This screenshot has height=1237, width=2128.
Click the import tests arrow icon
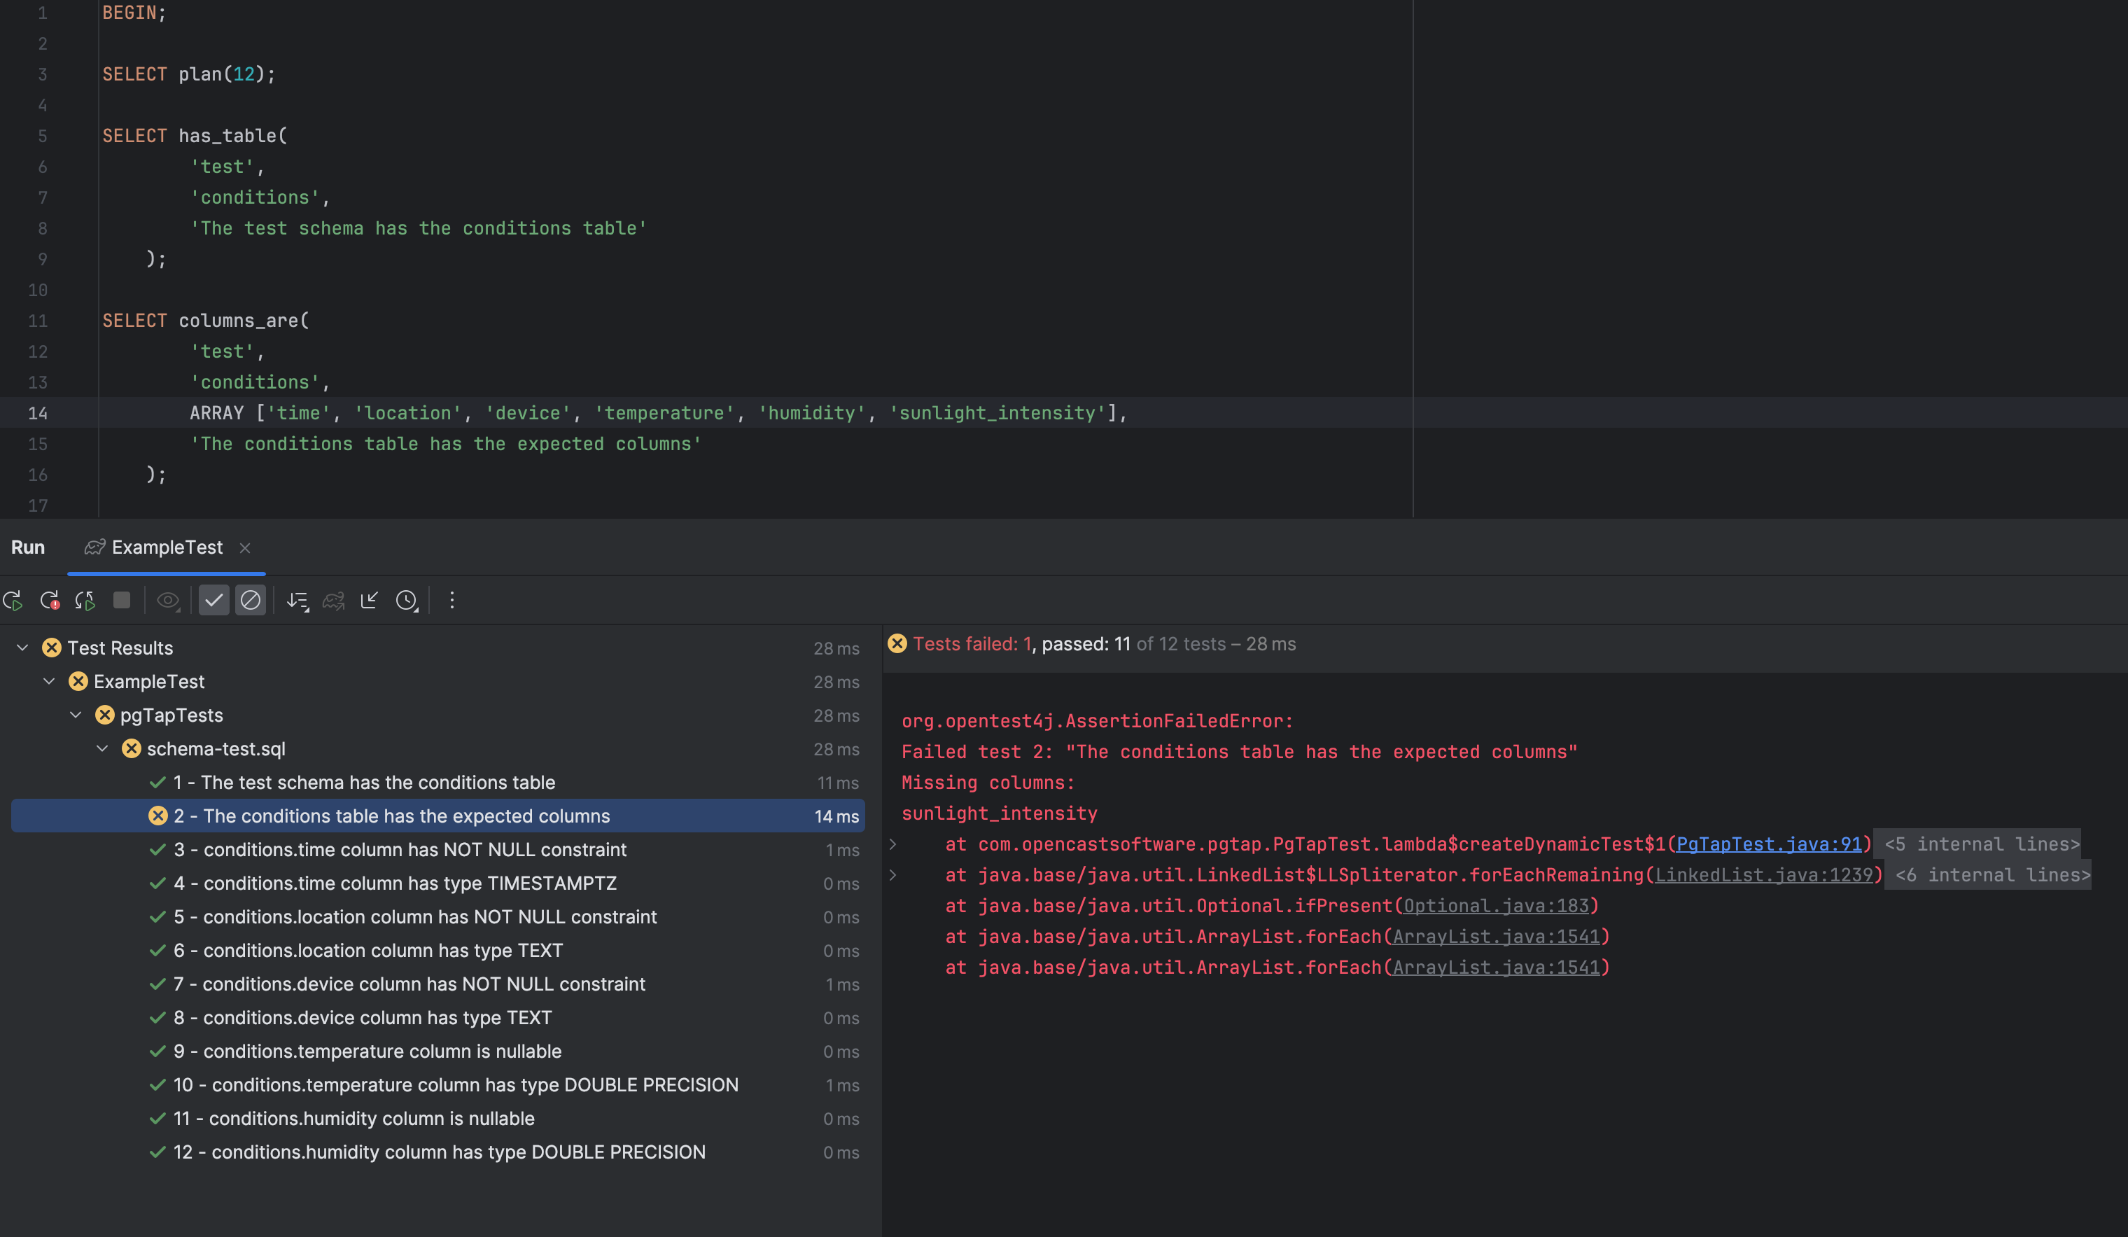point(369,601)
